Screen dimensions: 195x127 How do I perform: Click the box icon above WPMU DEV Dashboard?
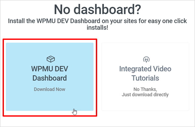pos(51,59)
